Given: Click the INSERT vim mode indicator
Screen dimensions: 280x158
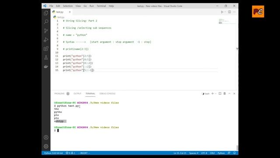Looking at the screenshot, I should tap(84, 153).
